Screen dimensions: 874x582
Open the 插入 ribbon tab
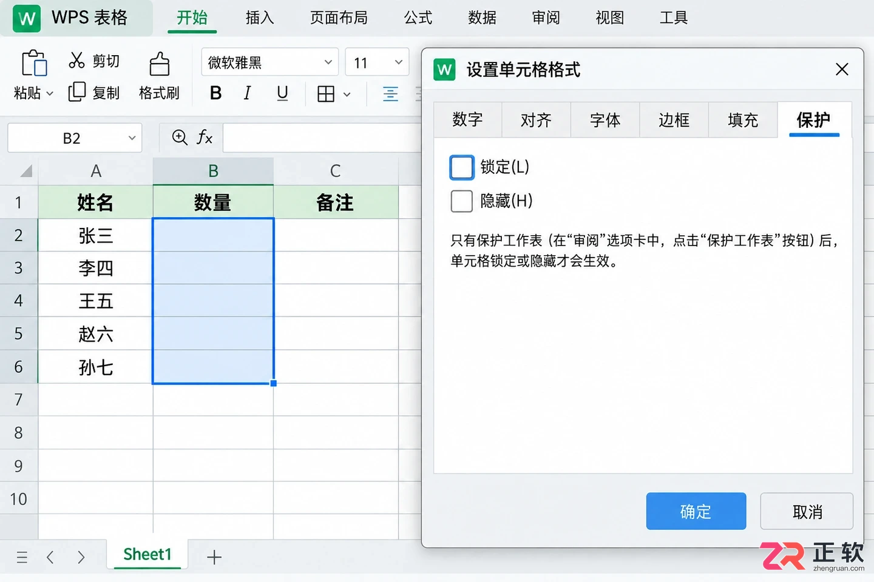(260, 18)
